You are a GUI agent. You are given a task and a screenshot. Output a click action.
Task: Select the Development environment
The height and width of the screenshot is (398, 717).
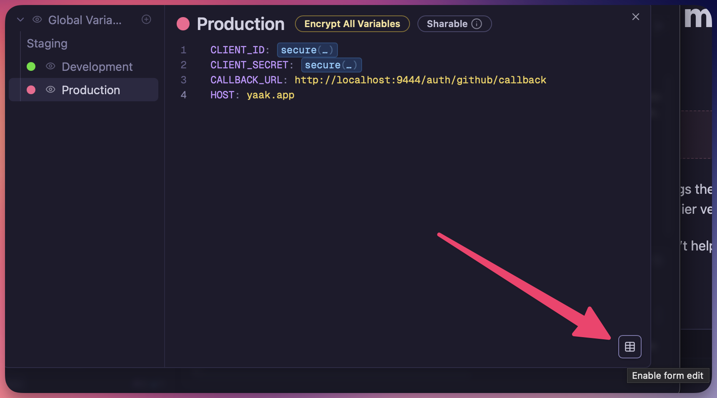click(97, 67)
